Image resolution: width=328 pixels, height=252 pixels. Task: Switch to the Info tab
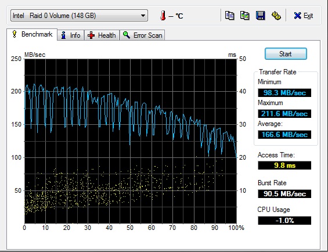[x=70, y=35]
